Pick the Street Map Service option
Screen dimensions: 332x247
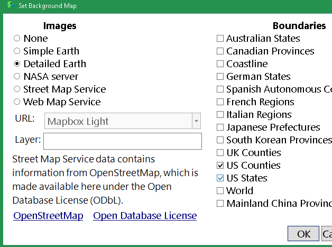(17, 89)
